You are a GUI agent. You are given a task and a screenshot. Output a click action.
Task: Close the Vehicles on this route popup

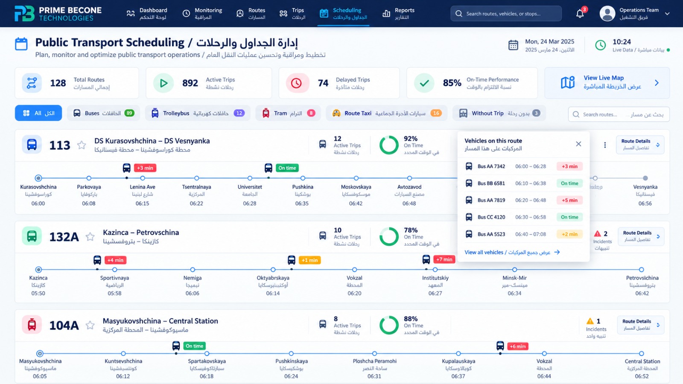point(578,144)
